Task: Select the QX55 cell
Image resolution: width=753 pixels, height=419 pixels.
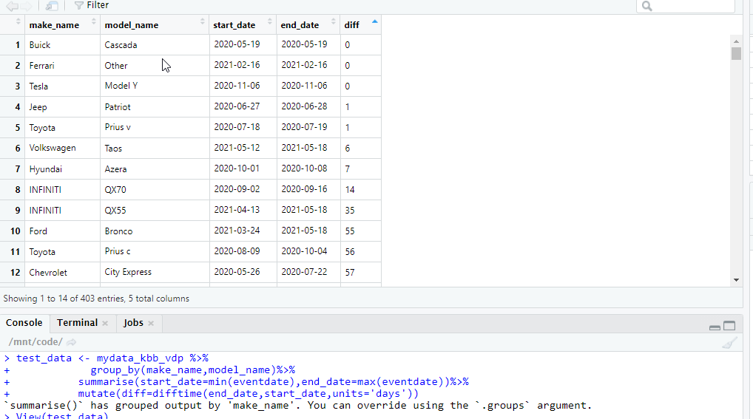Action: tap(155, 210)
